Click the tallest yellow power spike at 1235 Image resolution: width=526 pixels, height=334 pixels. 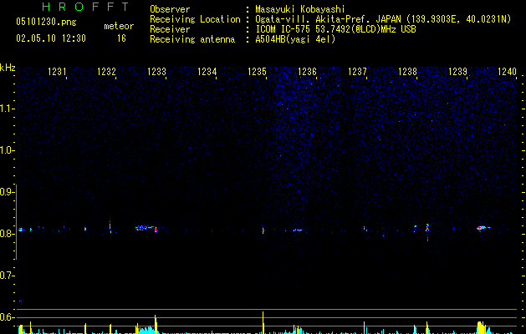[x=263, y=322]
